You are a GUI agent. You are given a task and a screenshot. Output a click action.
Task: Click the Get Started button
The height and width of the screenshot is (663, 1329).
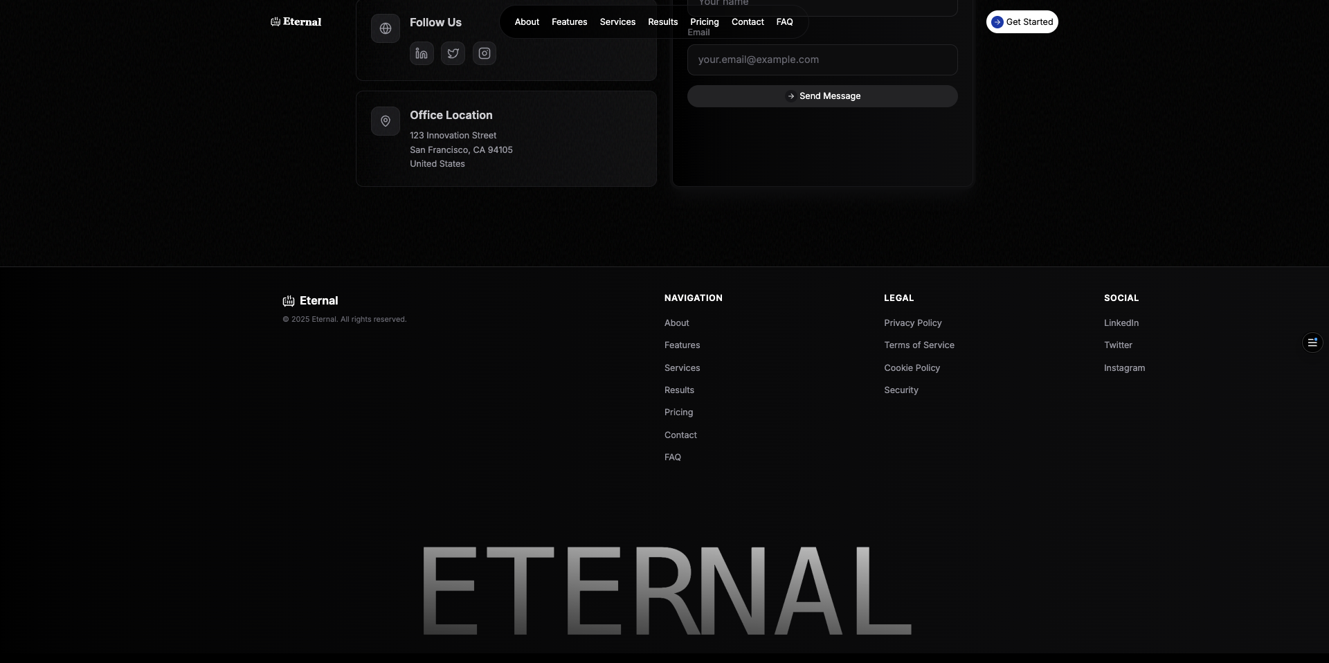click(x=1022, y=21)
